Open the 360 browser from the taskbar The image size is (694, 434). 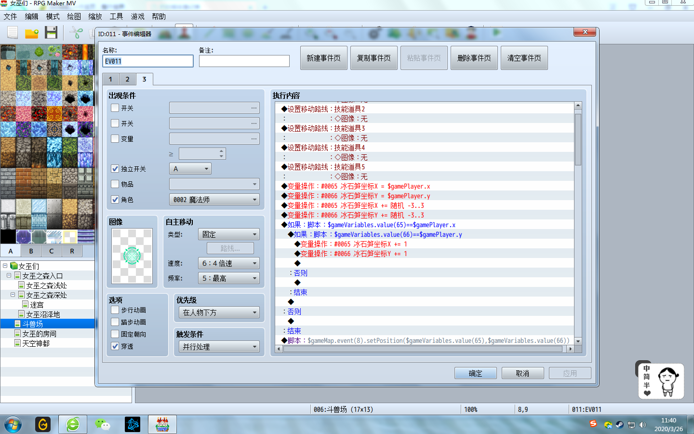73,425
